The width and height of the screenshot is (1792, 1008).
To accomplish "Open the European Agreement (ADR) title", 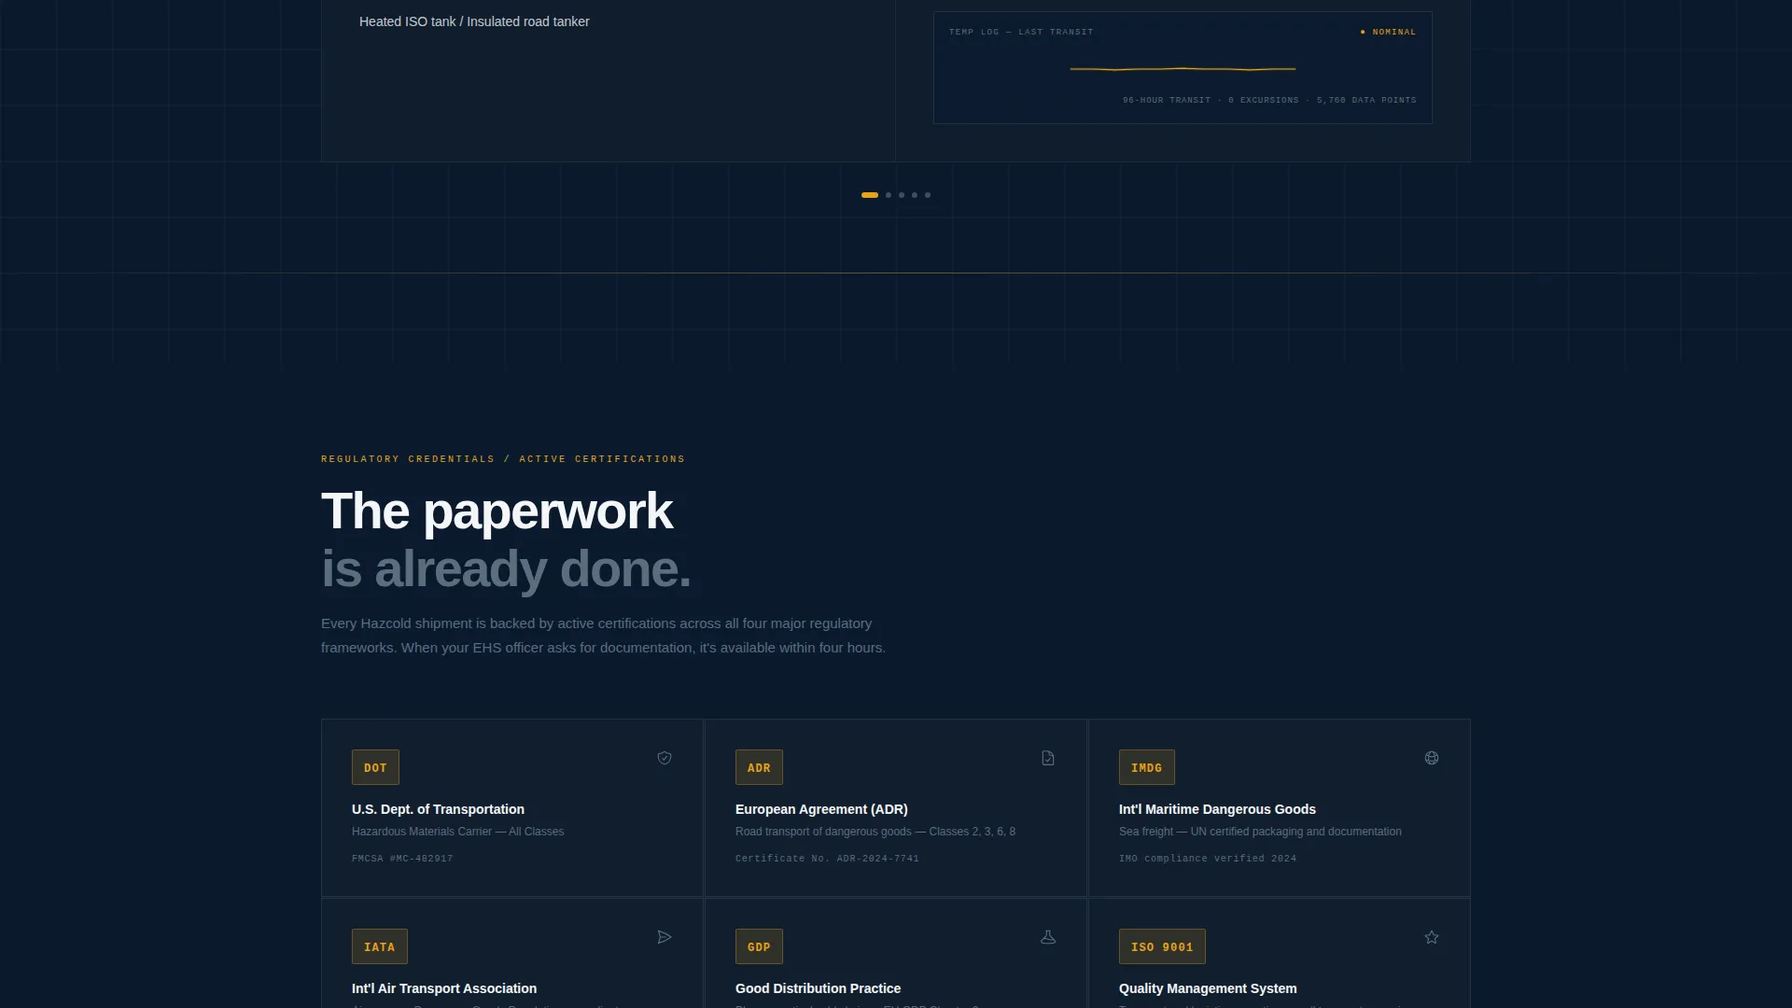I will 821,809.
